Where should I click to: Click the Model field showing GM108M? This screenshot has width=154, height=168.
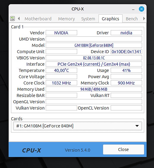coord(94,45)
